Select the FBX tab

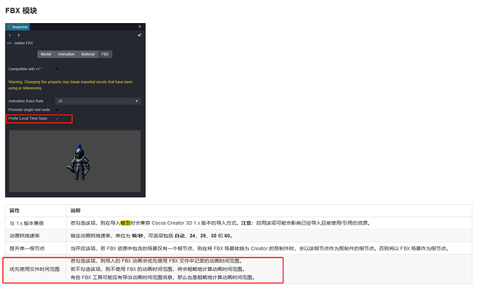coord(105,54)
